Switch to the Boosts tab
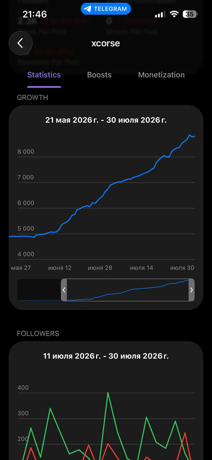Viewport: 212px width, 460px height. click(x=99, y=75)
